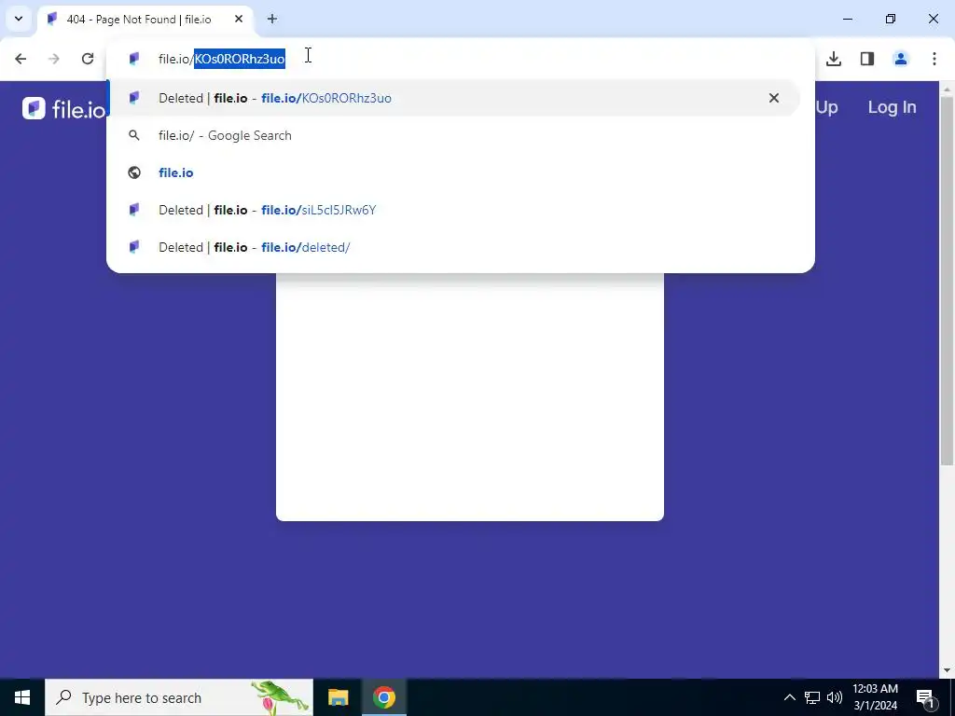Open the taskbar clock and date
The image size is (955, 716).
[875, 697]
